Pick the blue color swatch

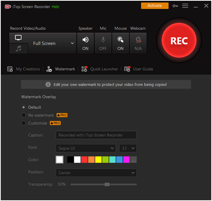click(x=119, y=160)
